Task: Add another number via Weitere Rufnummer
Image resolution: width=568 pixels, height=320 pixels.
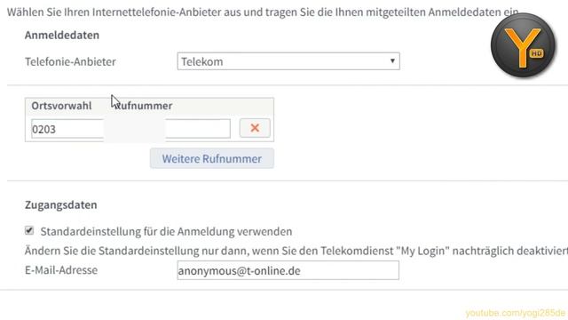Action: (211, 158)
